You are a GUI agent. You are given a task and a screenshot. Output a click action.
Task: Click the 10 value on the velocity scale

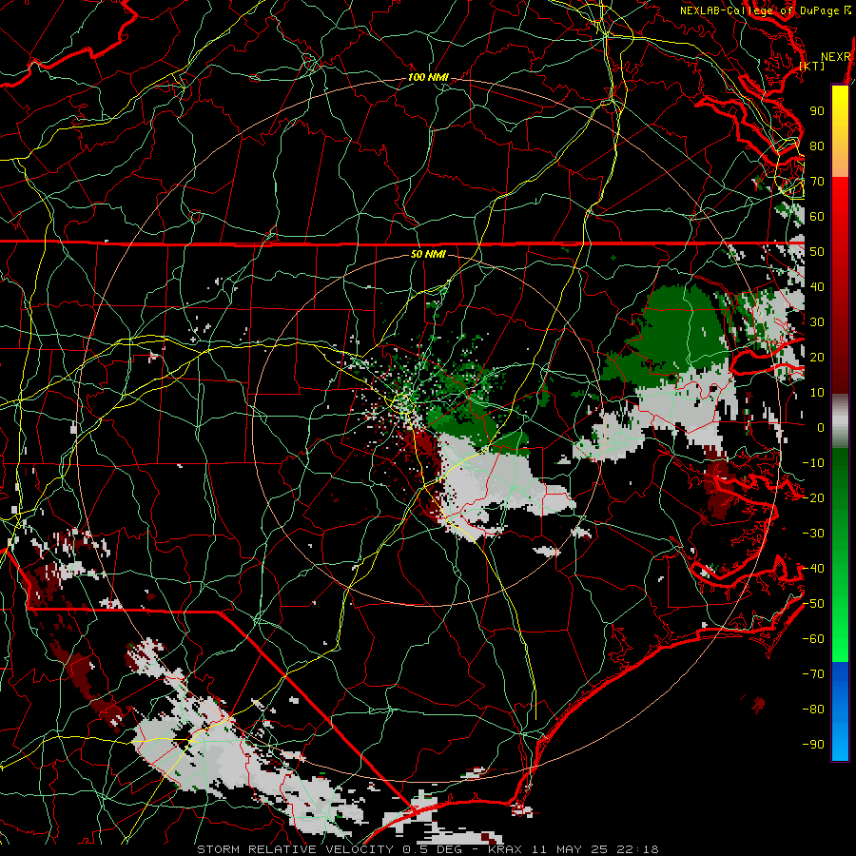coord(817,393)
